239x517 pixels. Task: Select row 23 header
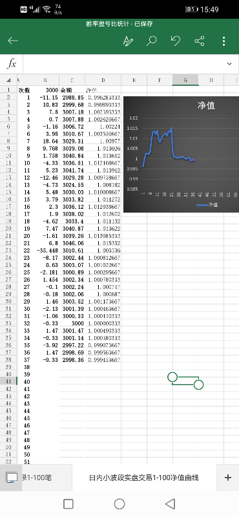(x=8, y=250)
